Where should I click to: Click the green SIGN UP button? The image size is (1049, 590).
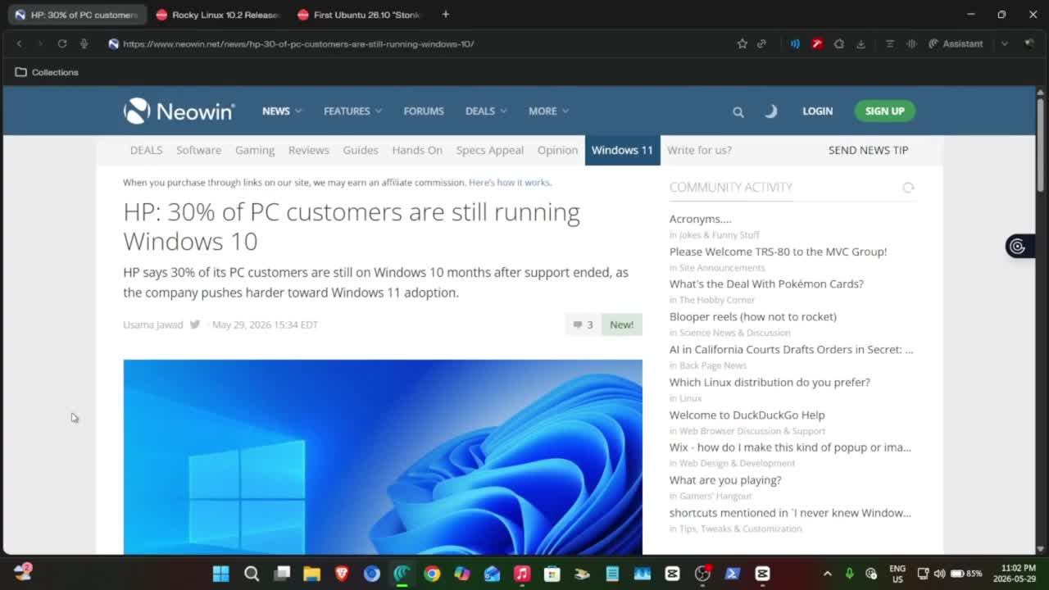click(x=884, y=111)
